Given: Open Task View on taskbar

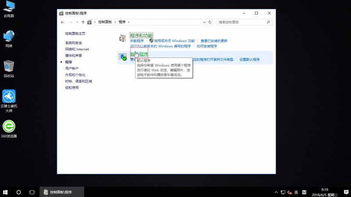Looking at the screenshot, I should (x=32, y=192).
